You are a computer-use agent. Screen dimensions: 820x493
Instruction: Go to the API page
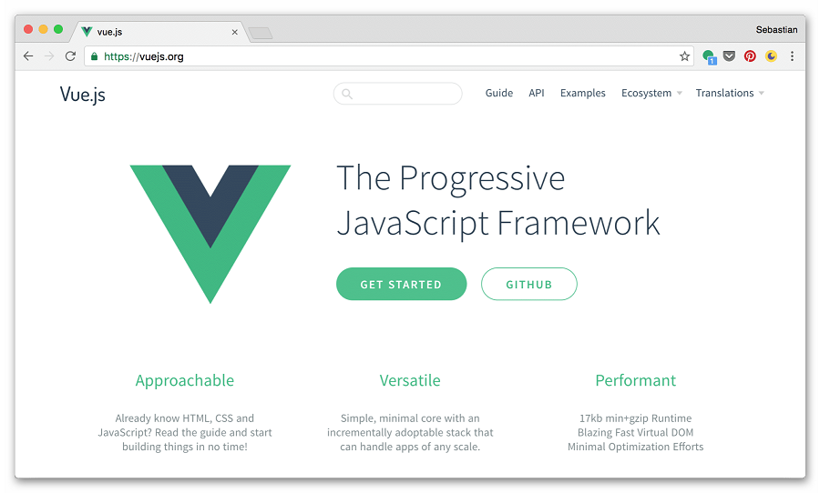[537, 93]
